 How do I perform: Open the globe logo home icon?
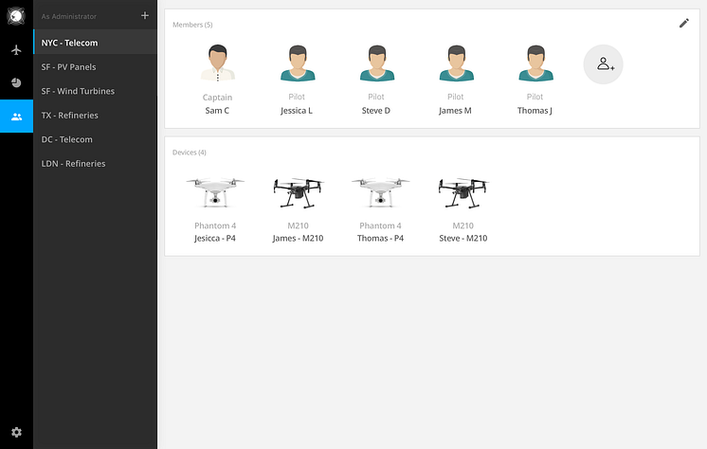coord(16,16)
